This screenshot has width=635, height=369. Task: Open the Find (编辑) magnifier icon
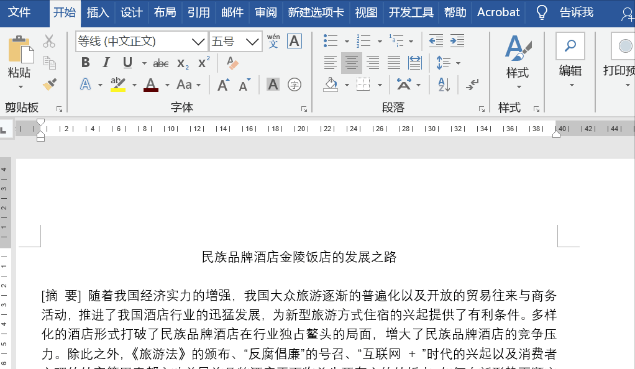[x=569, y=45]
